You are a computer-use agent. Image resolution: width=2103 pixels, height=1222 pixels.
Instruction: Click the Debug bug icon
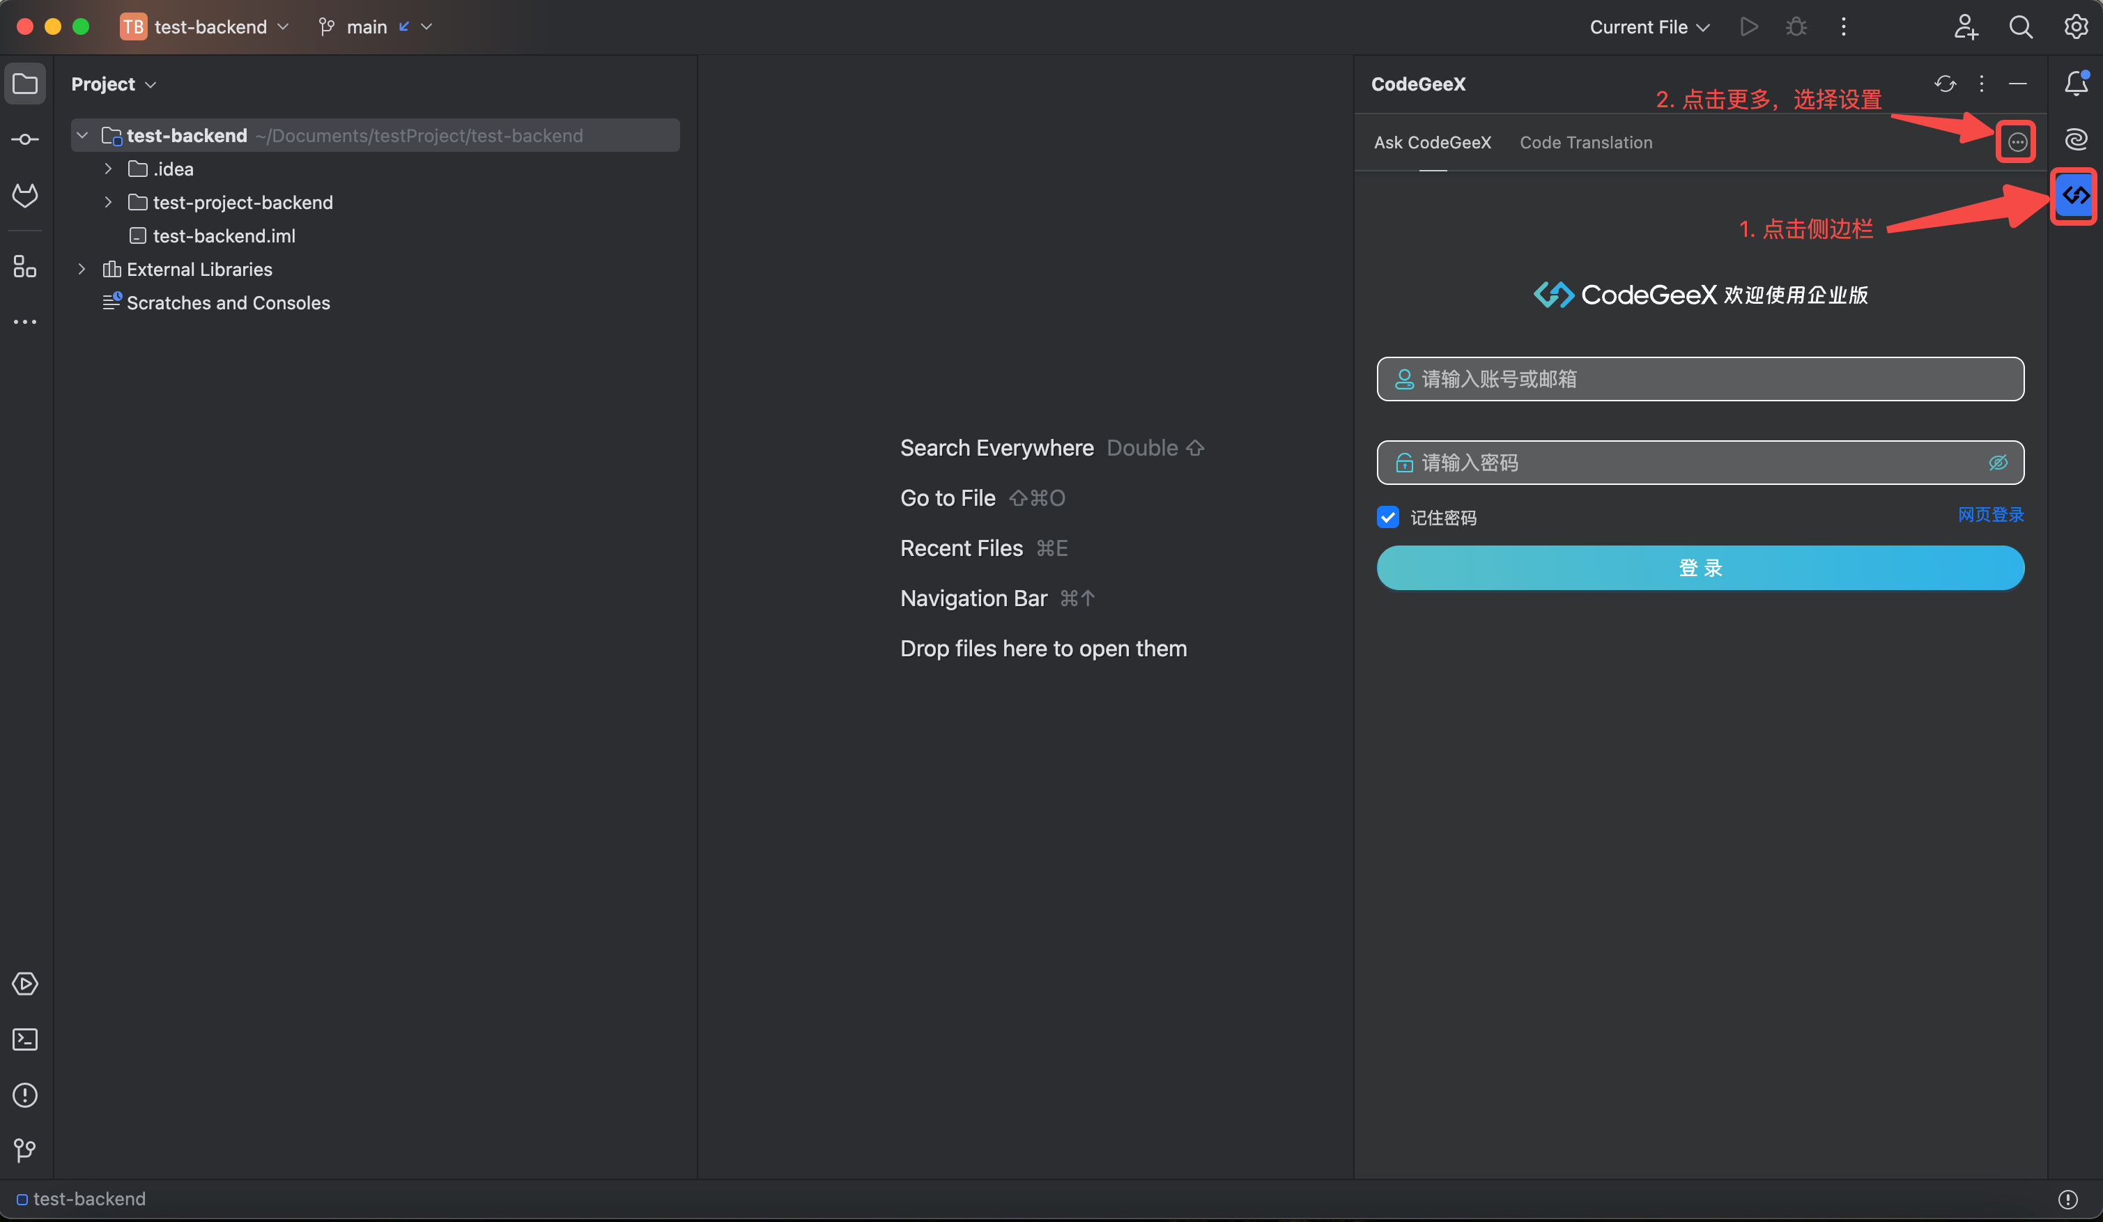pos(1796,26)
